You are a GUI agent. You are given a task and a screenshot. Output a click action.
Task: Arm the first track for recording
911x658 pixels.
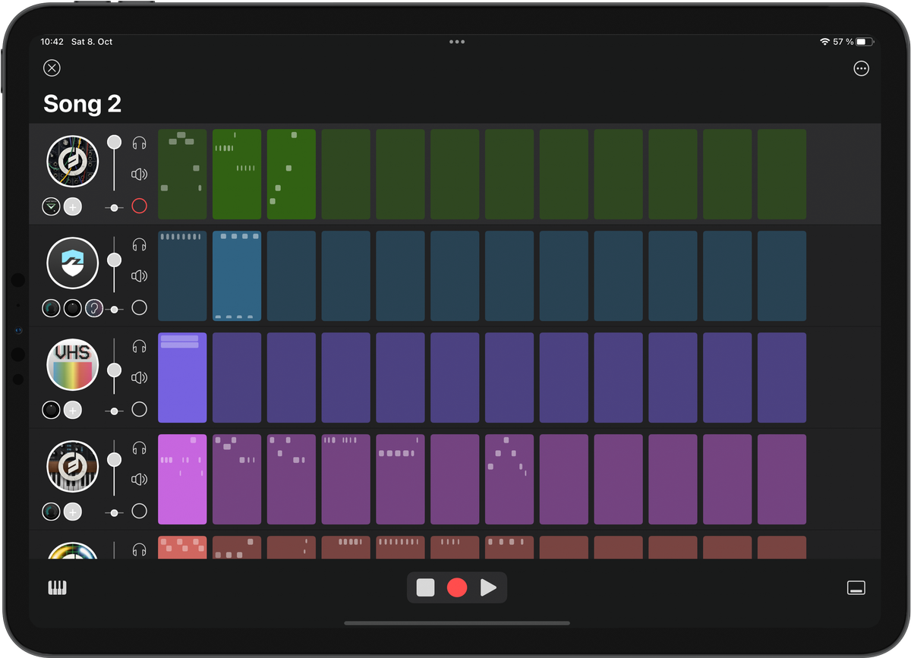click(x=139, y=206)
